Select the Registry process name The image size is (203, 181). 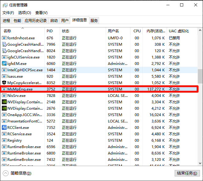15,140
